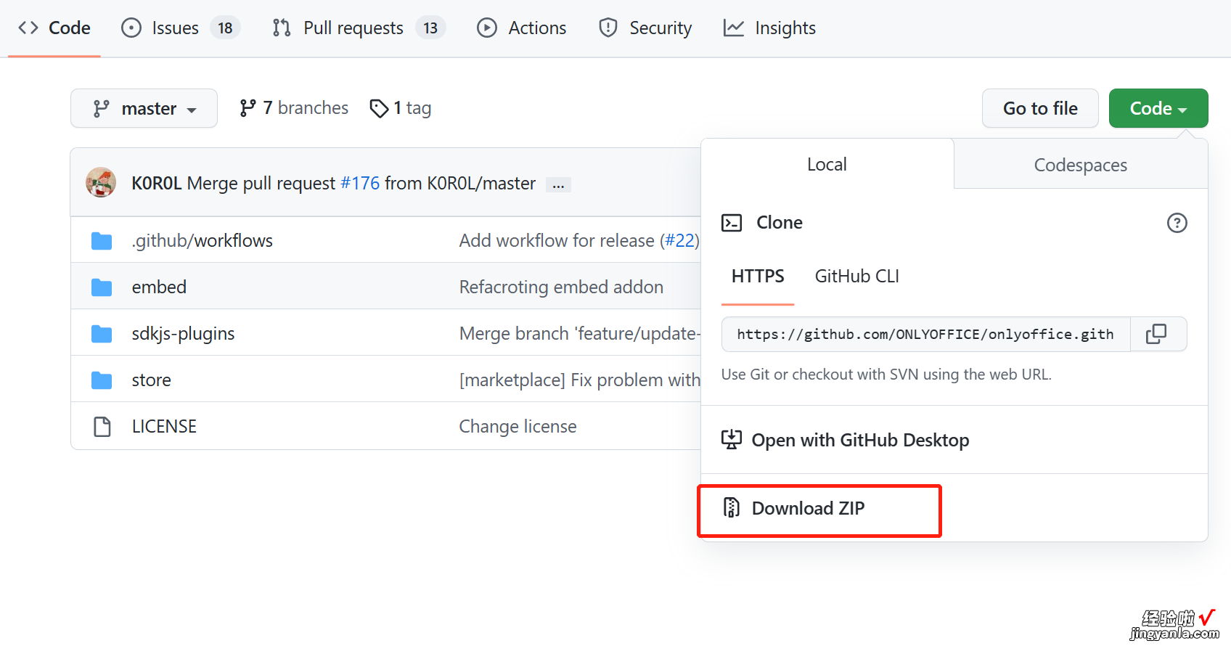Click the Pull requests icon

tap(282, 28)
